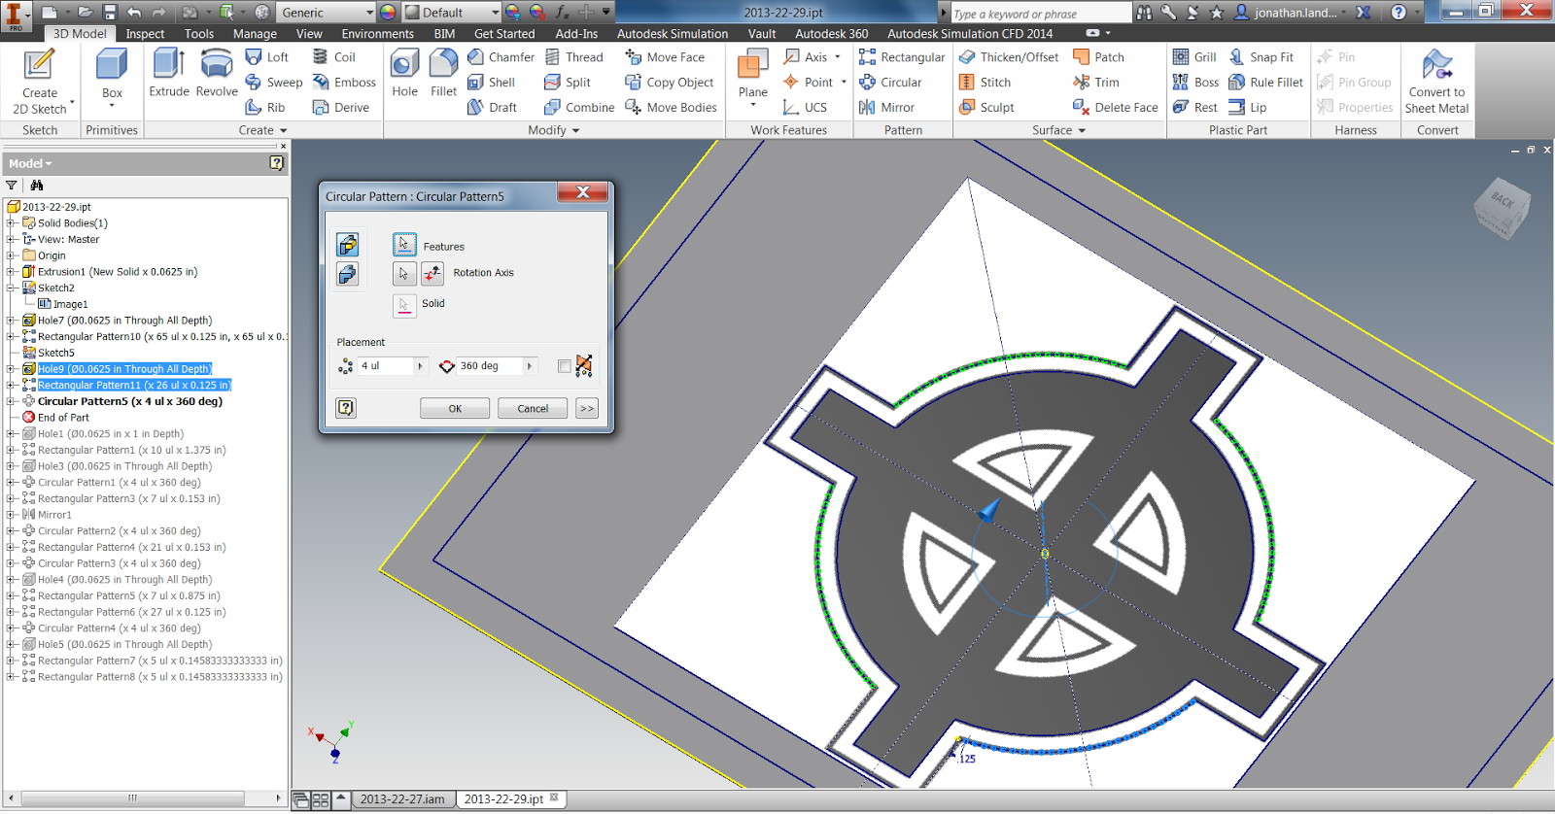
Task: Click the occurrence count field
Action: point(386,366)
